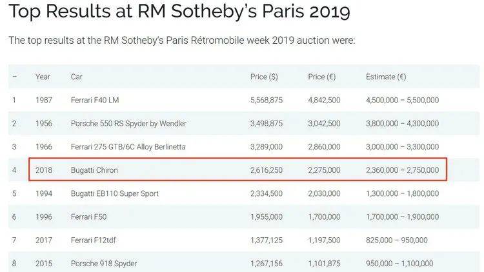Click the highlighted Bugatti Chiron car name

[94, 170]
